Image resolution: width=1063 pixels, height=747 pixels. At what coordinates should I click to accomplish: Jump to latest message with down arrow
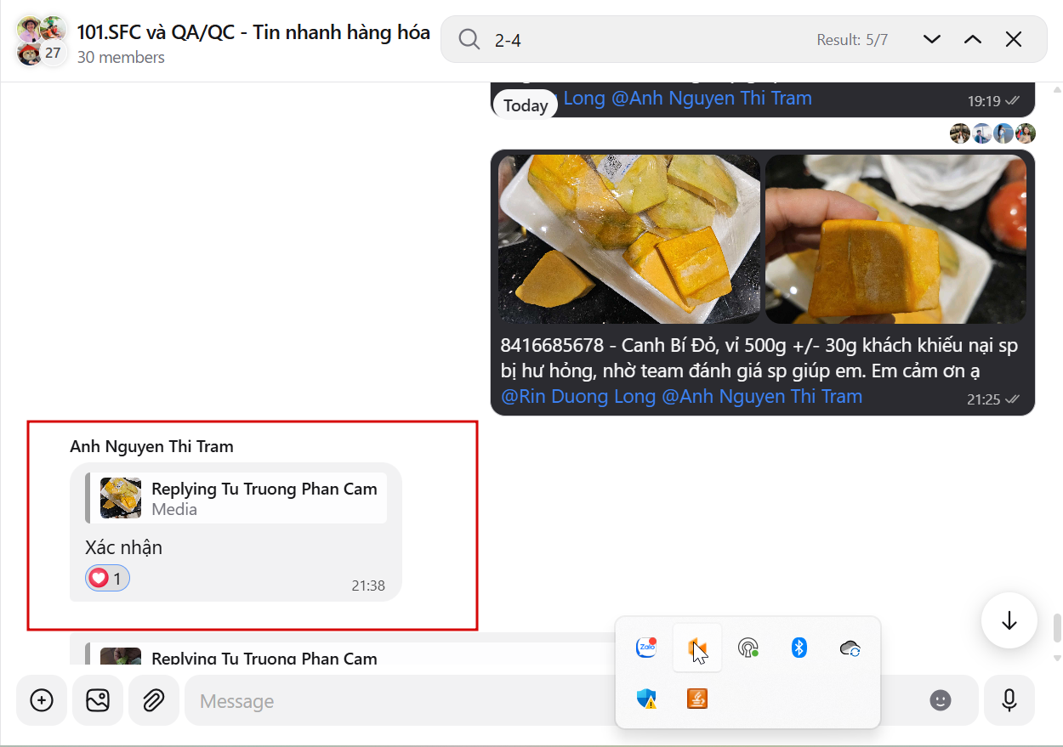pyautogui.click(x=1009, y=621)
